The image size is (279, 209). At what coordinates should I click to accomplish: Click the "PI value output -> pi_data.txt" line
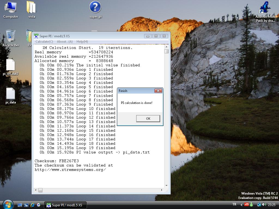(x=95, y=152)
